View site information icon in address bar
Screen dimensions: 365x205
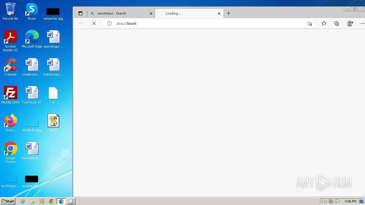pos(109,23)
